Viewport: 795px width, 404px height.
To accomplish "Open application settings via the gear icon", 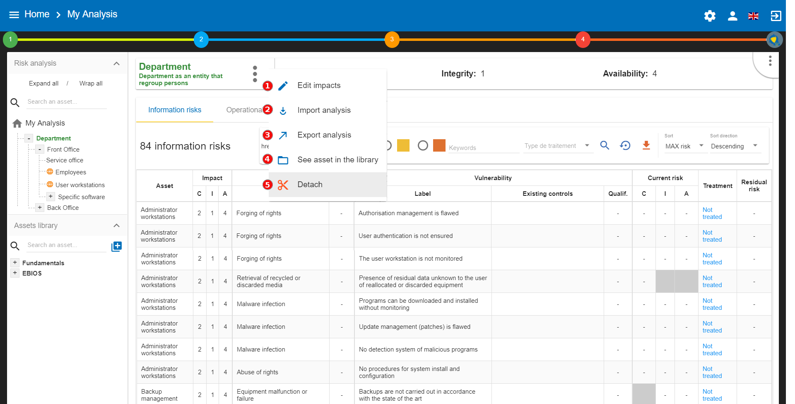I will pyautogui.click(x=709, y=16).
